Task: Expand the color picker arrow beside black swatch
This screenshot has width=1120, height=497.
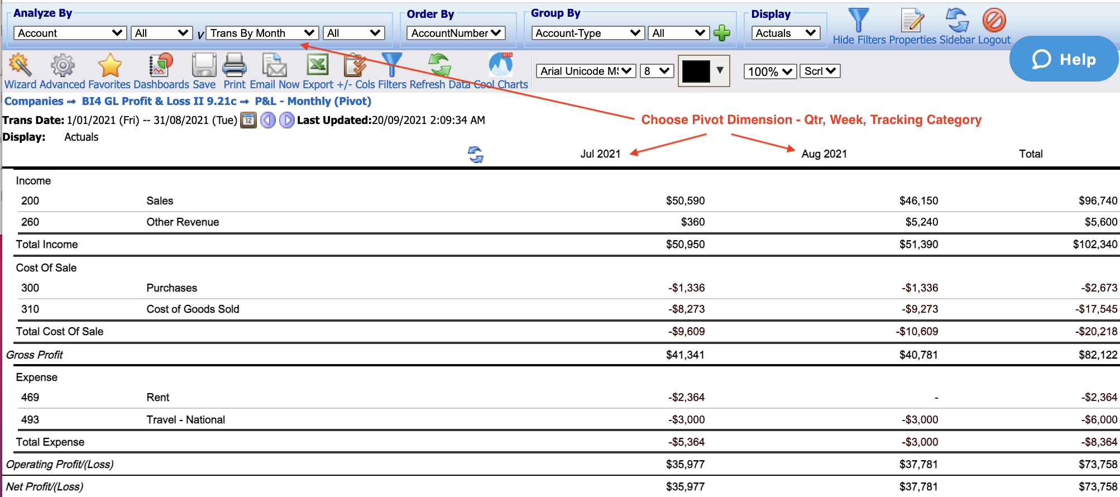Action: click(x=720, y=70)
